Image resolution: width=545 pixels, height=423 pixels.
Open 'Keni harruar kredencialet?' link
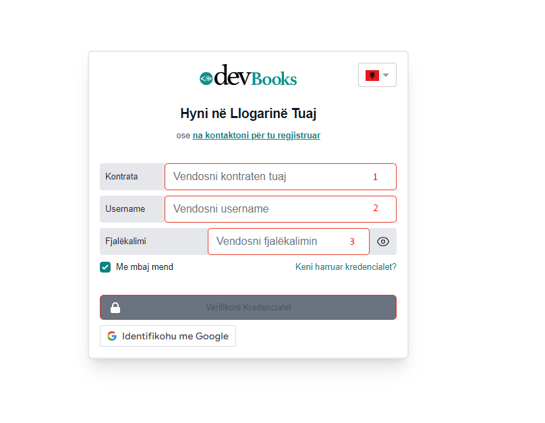345,267
